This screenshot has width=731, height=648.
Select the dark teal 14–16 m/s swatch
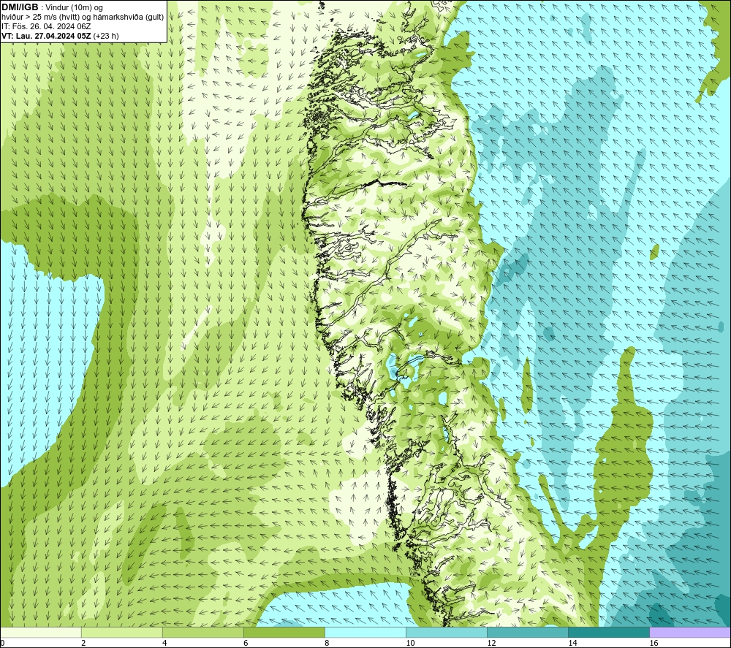tap(609, 632)
